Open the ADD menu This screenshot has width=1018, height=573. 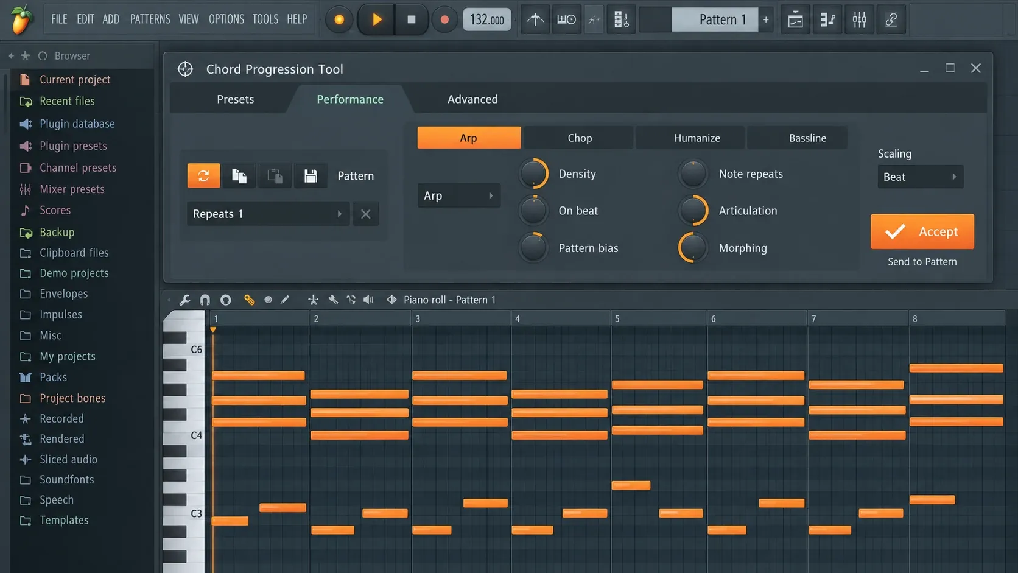tap(111, 19)
